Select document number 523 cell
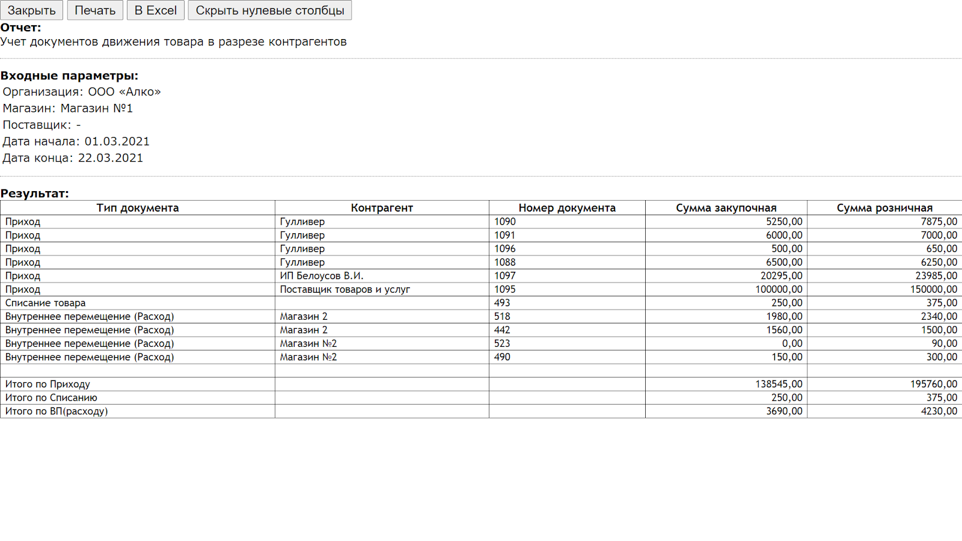Screen dimensions: 962x541 [502, 343]
